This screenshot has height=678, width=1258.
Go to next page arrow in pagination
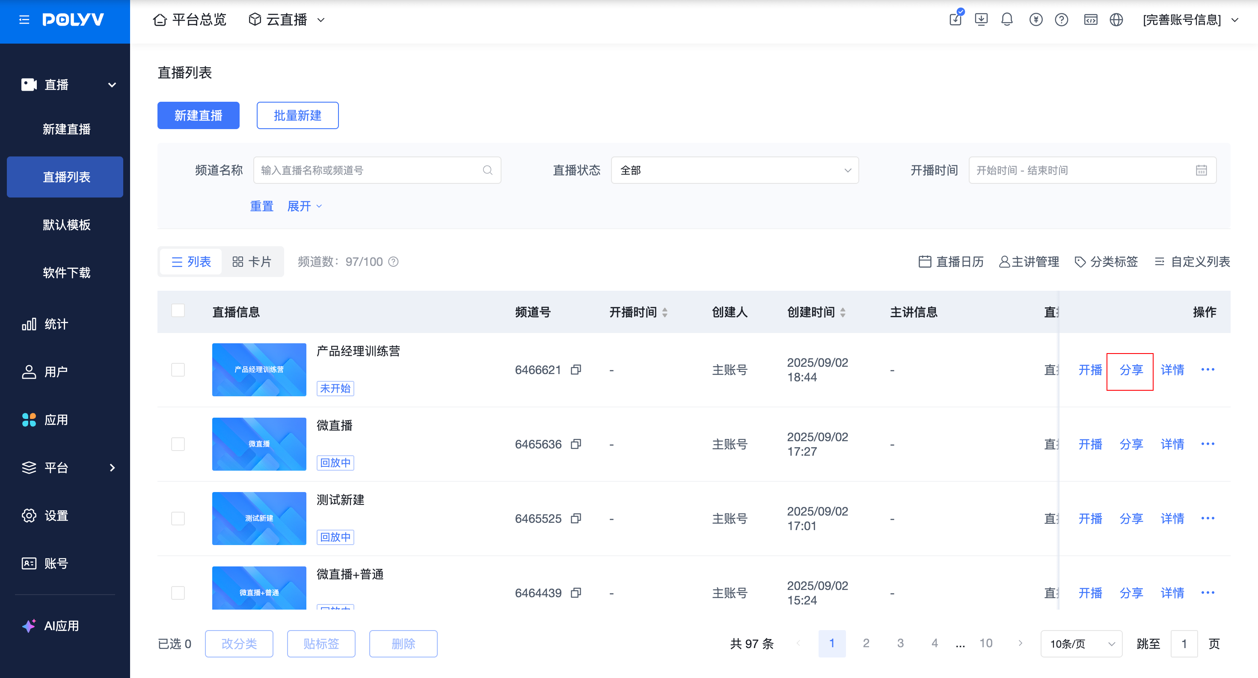coord(1020,643)
